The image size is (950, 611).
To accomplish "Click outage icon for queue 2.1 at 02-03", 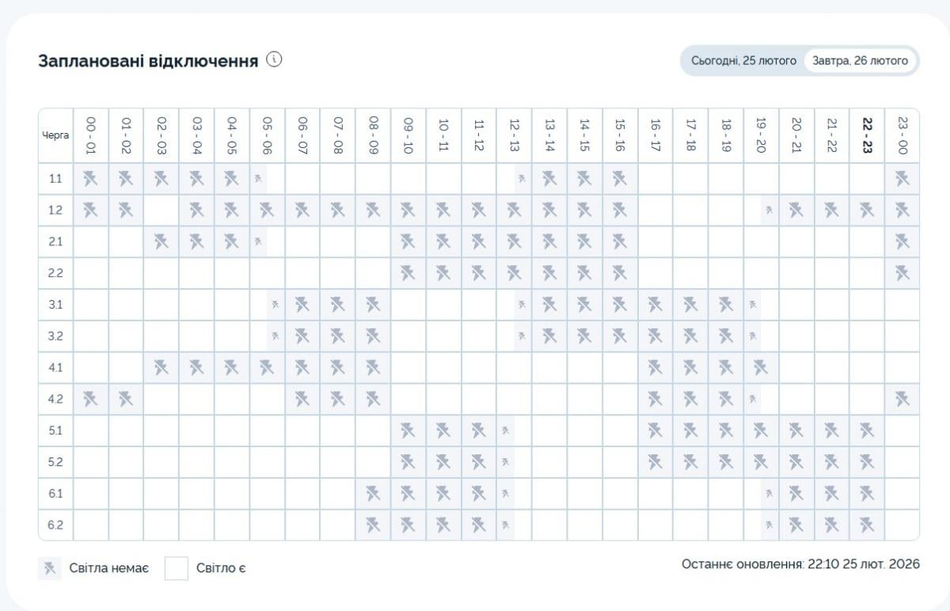I will click(161, 241).
